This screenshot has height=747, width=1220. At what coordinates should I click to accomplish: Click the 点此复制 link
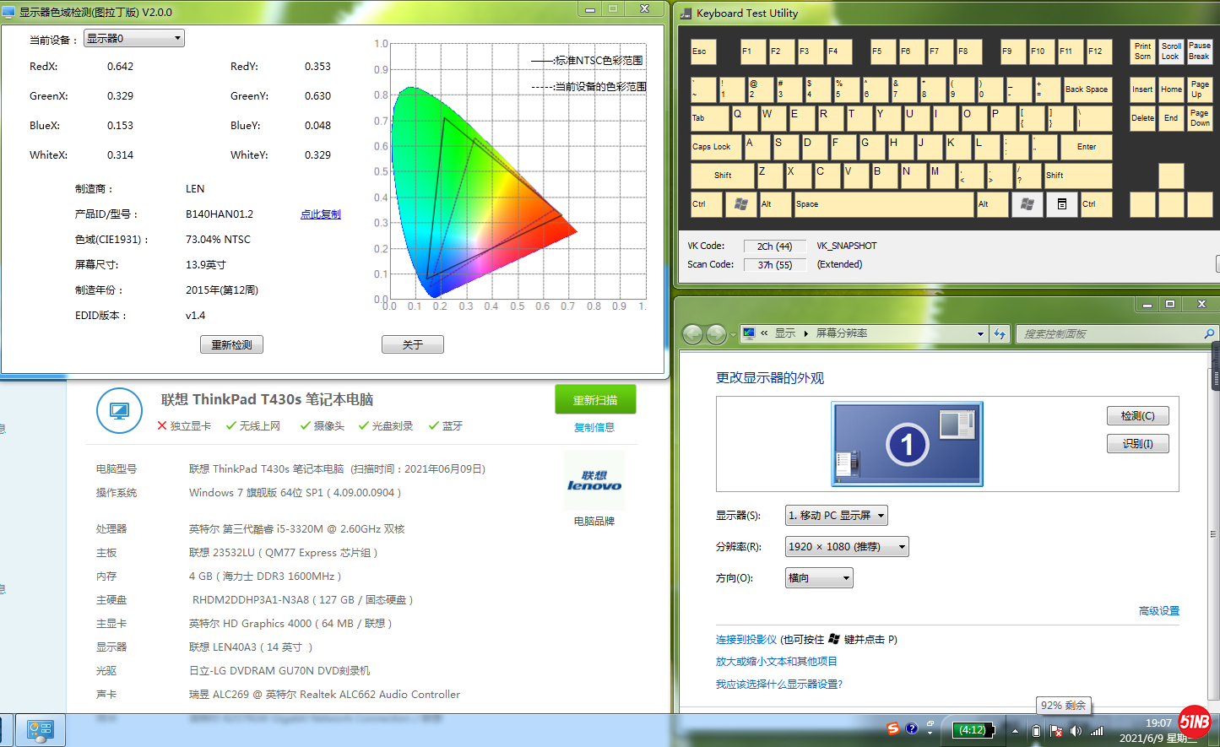pos(320,214)
